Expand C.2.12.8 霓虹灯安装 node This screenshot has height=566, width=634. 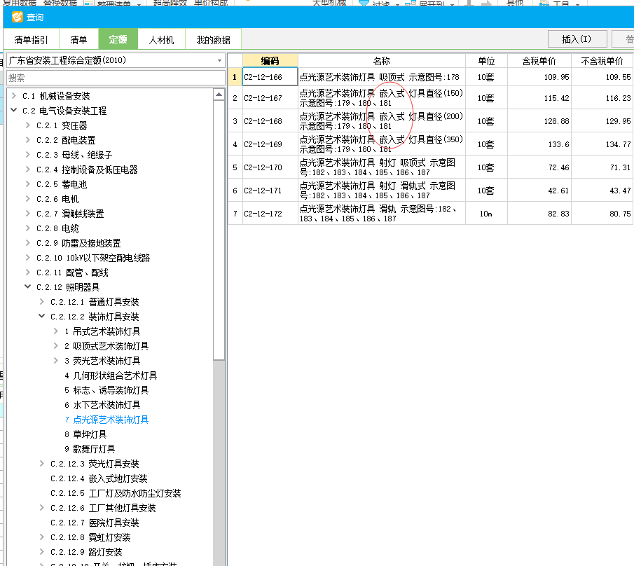pyautogui.click(x=42, y=537)
